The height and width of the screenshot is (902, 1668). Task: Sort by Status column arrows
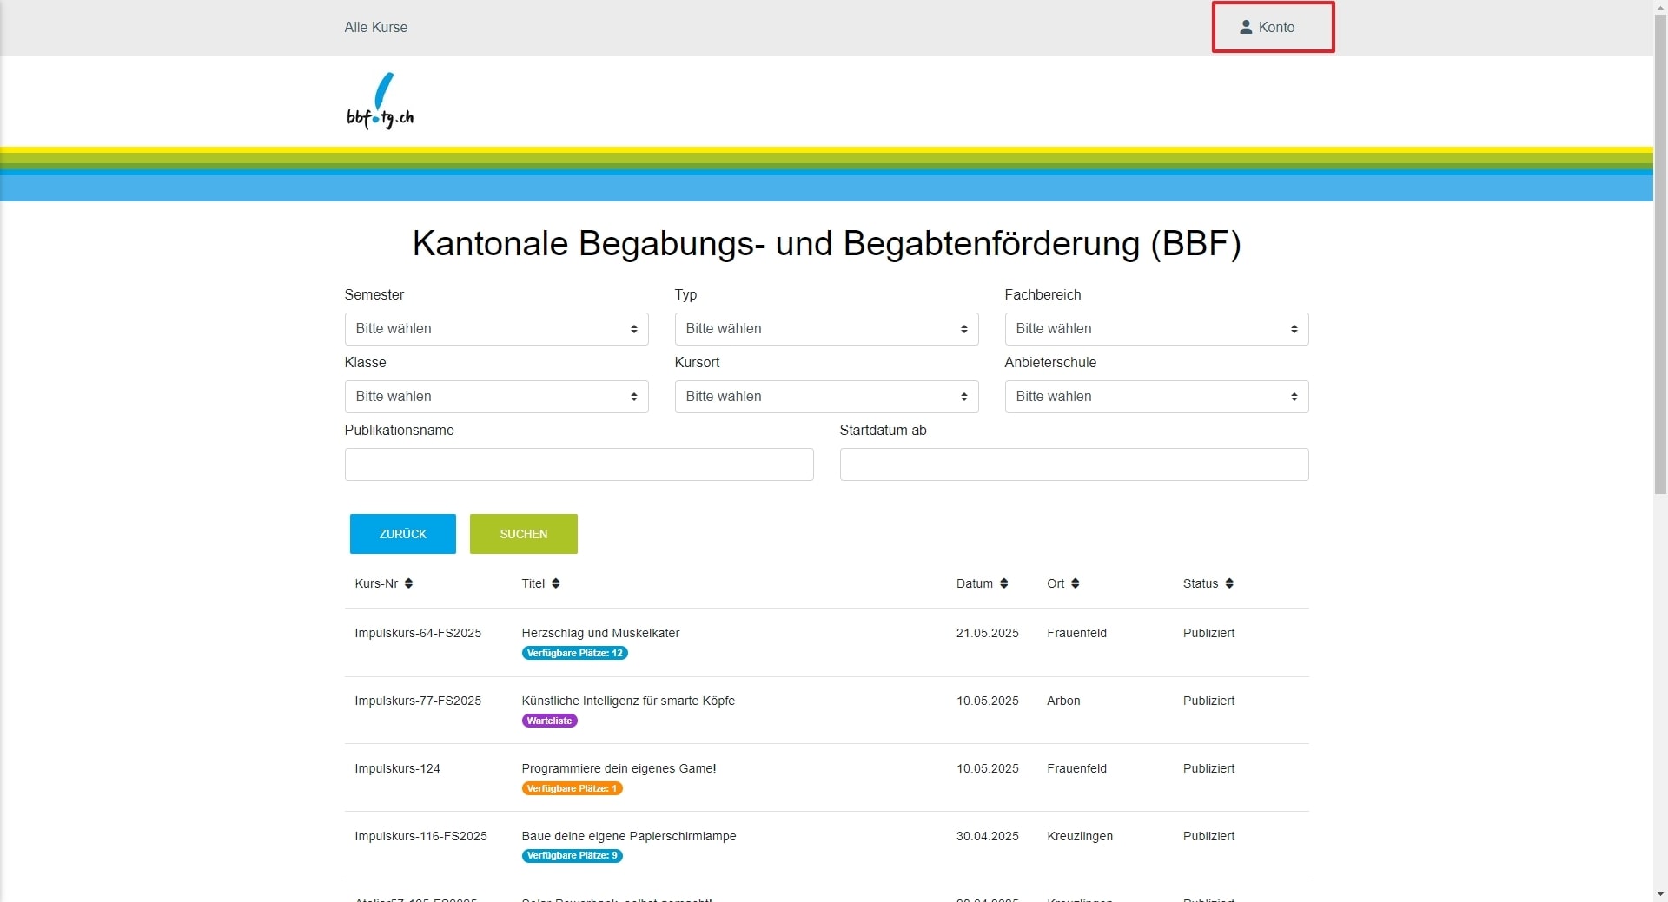click(x=1229, y=583)
